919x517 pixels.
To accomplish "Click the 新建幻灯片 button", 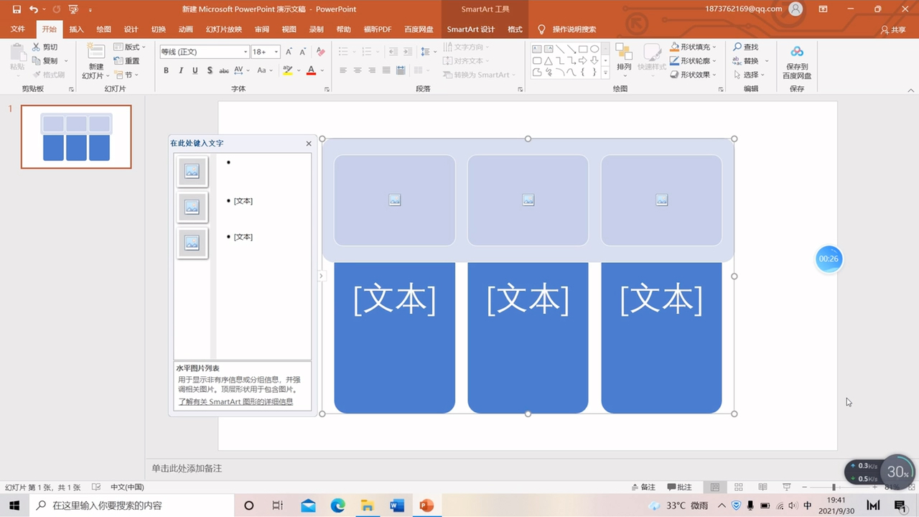I will (95, 61).
